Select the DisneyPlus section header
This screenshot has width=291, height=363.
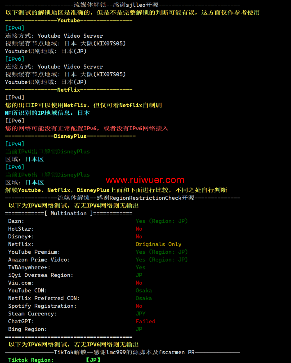point(70,136)
